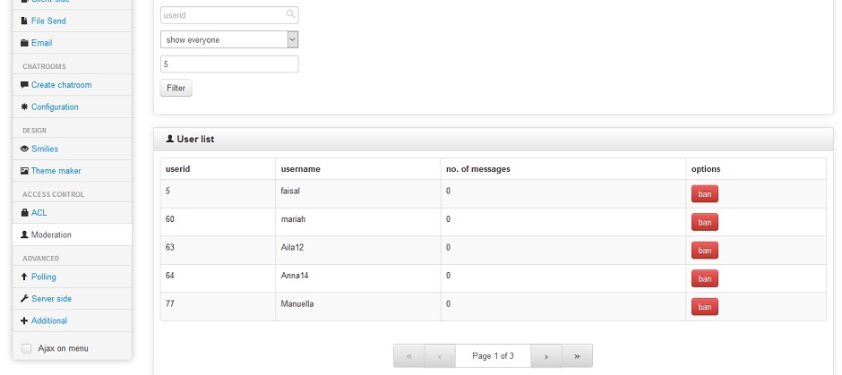Ban user Anna14
Viewport: 842px width, 375px height.
click(705, 278)
